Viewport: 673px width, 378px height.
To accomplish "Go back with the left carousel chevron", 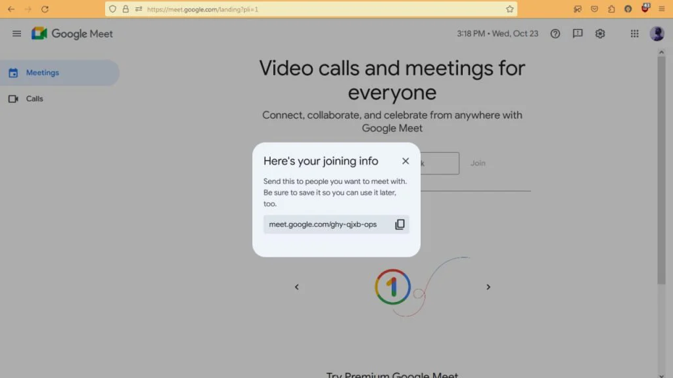I will (x=296, y=287).
